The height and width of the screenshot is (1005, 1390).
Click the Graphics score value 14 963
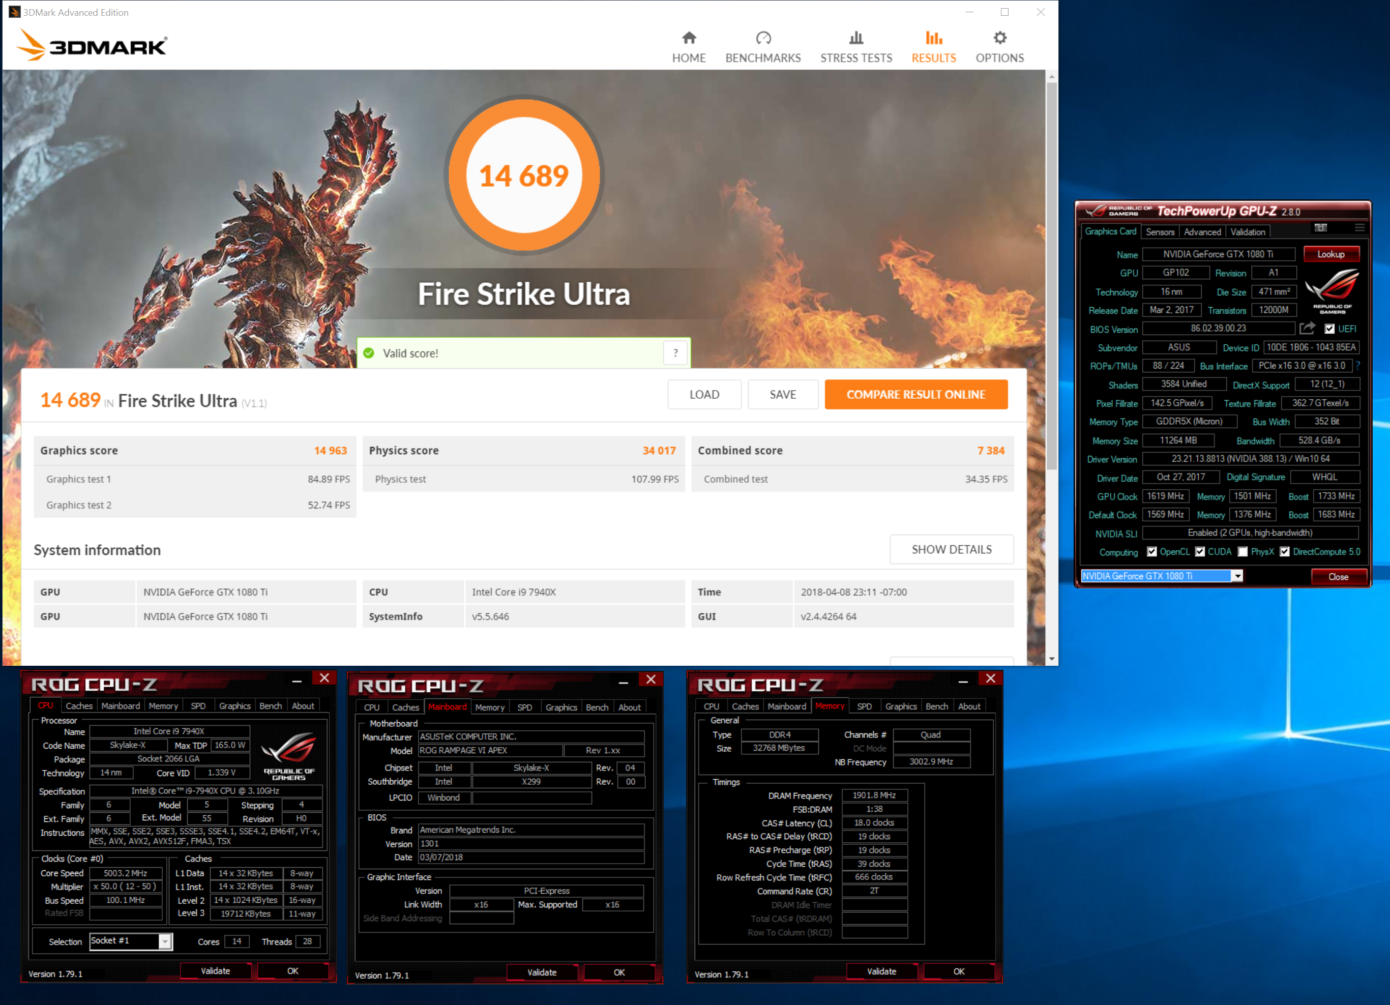click(331, 451)
